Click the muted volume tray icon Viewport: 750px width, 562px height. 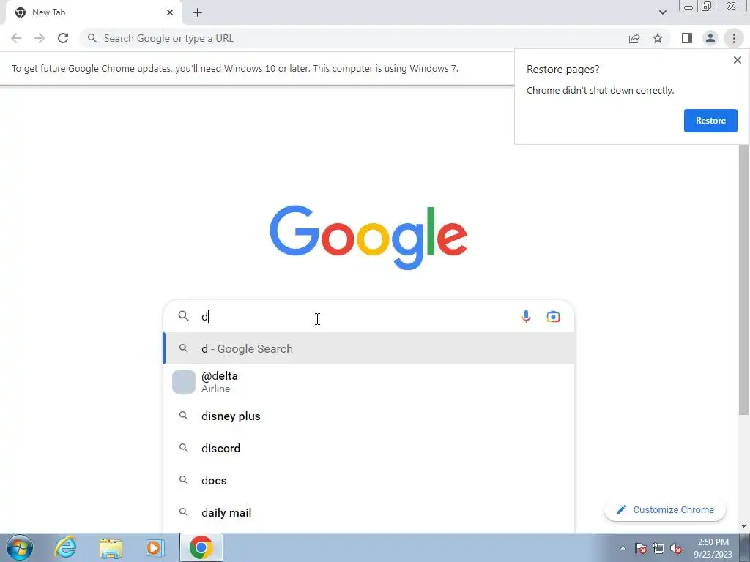(676, 548)
